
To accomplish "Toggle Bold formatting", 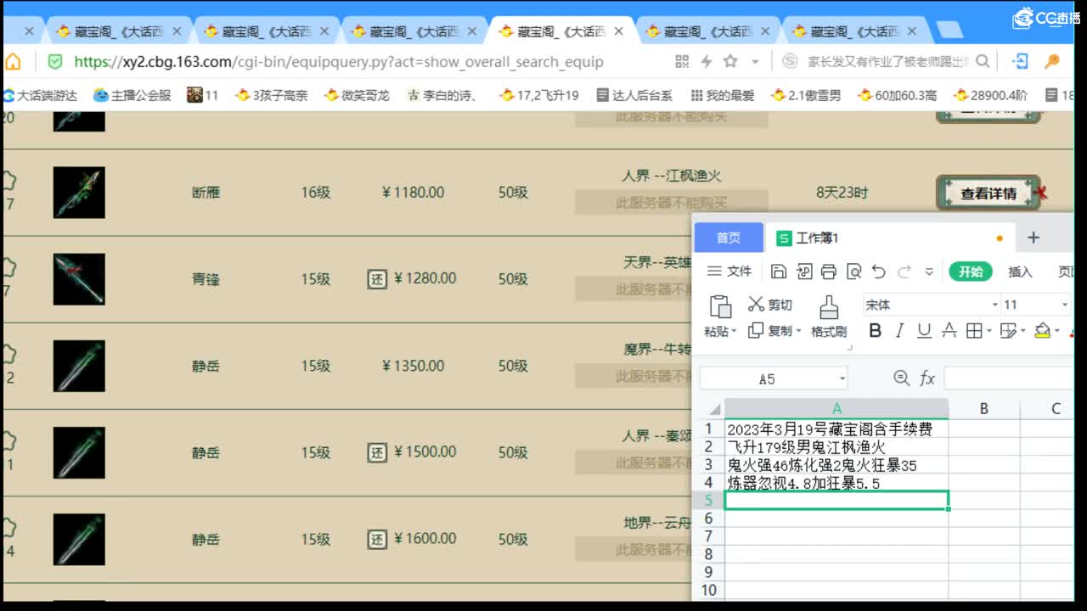I will pyautogui.click(x=876, y=331).
